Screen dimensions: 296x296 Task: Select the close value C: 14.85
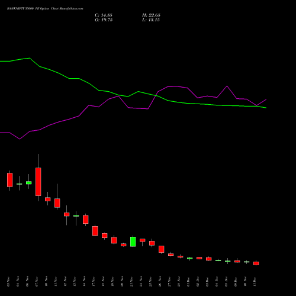pos(104,15)
